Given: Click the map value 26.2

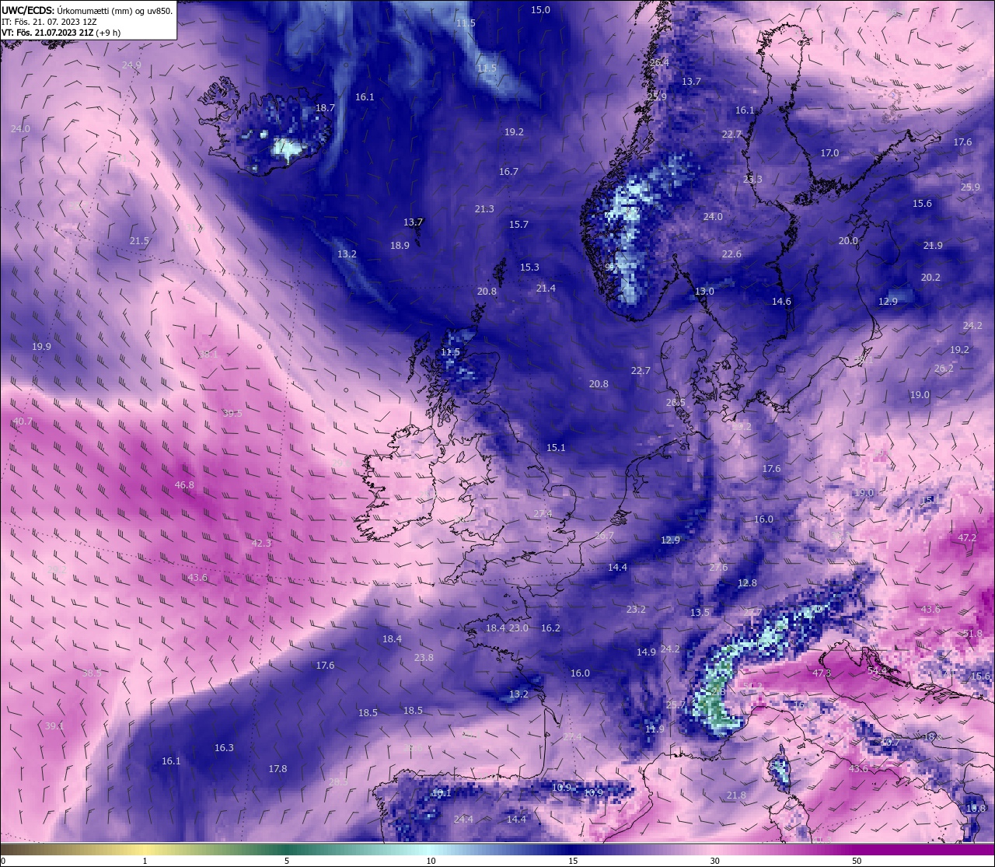Looking at the screenshot, I should click(x=944, y=369).
